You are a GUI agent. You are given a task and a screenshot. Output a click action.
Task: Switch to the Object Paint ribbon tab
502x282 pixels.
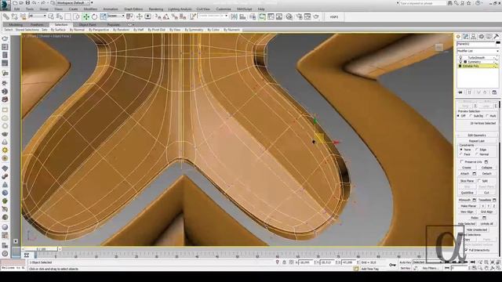87,24
